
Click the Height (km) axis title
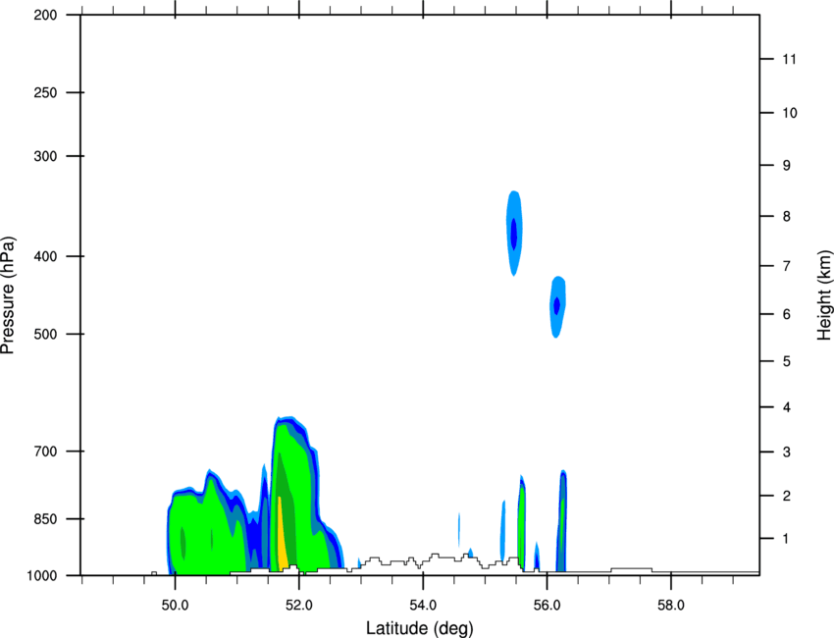pyautogui.click(x=824, y=295)
